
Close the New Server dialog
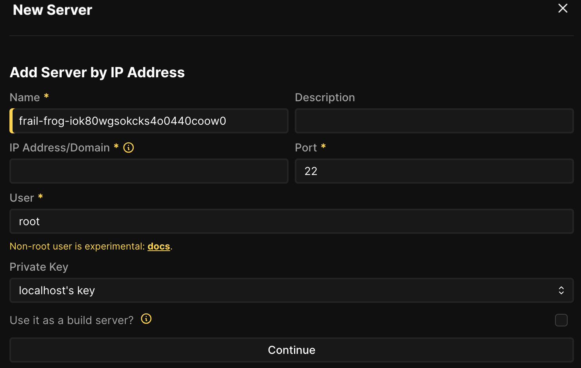[x=563, y=8]
